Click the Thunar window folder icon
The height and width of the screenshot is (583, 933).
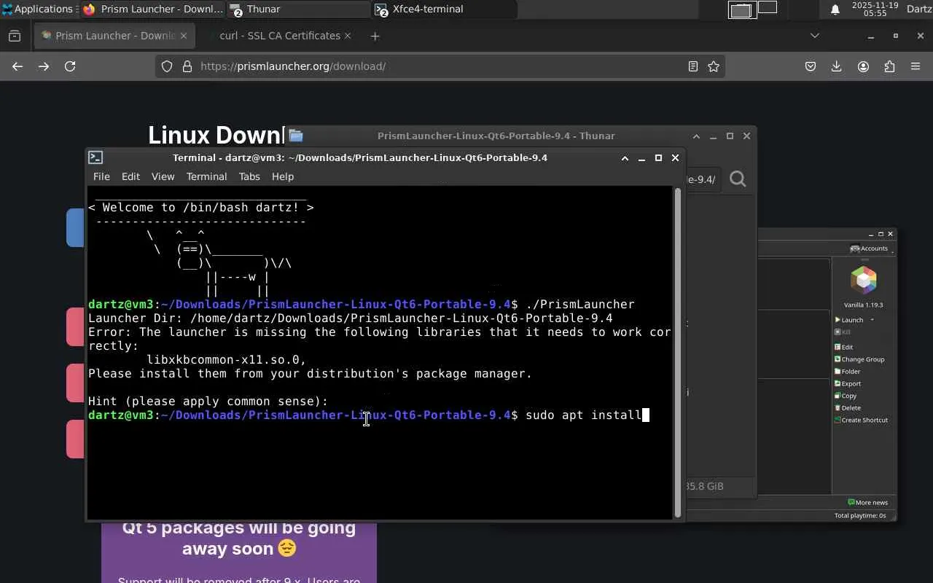click(295, 136)
